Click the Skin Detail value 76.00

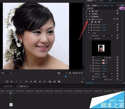coord(104,27)
